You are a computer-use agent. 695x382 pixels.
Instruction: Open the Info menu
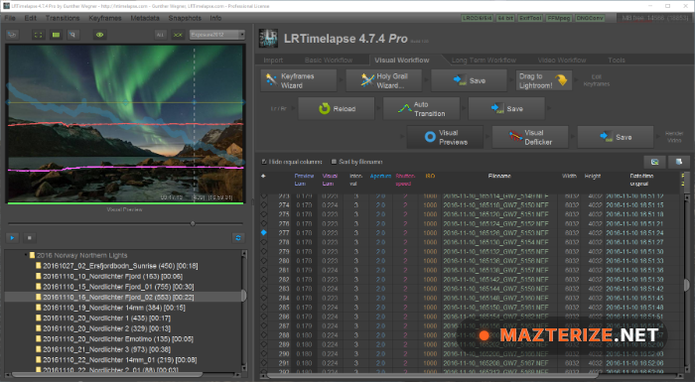(x=215, y=18)
